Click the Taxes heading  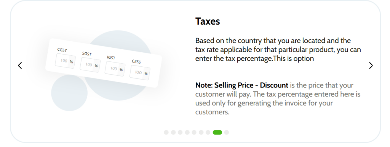(208, 21)
